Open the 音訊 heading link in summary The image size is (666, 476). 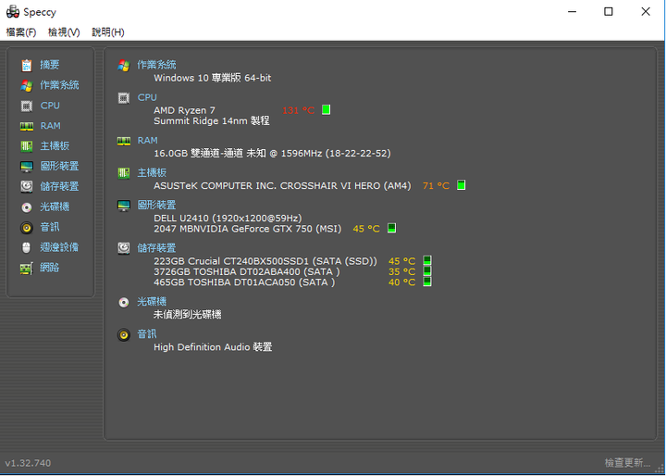point(146,334)
